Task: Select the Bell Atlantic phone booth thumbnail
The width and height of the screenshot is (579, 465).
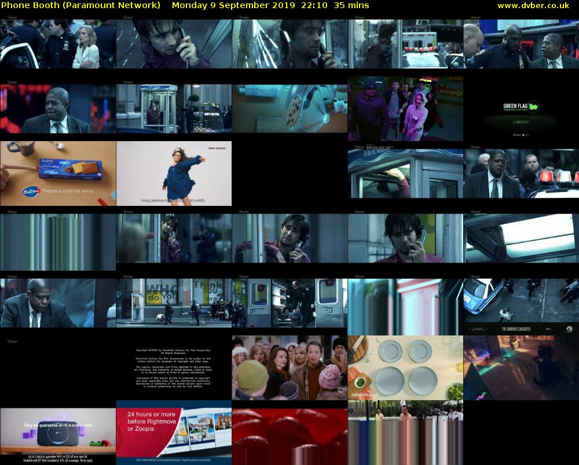Action: pyautogui.click(x=405, y=174)
